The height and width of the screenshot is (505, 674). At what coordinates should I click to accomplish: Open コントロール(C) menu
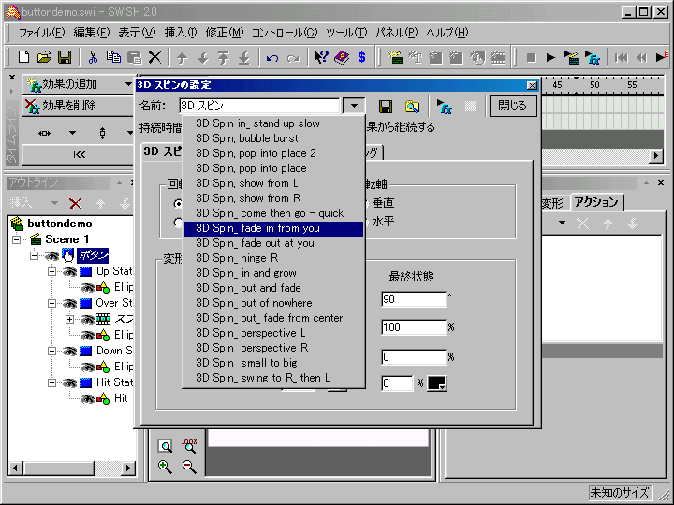(x=285, y=33)
